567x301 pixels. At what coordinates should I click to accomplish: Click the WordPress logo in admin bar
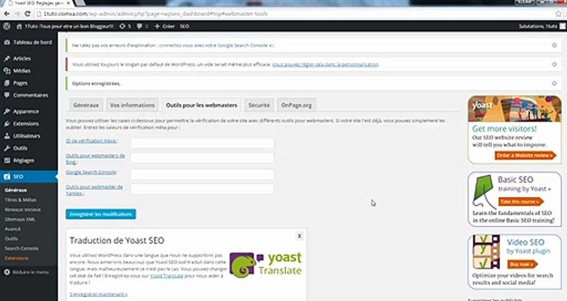pos(6,26)
